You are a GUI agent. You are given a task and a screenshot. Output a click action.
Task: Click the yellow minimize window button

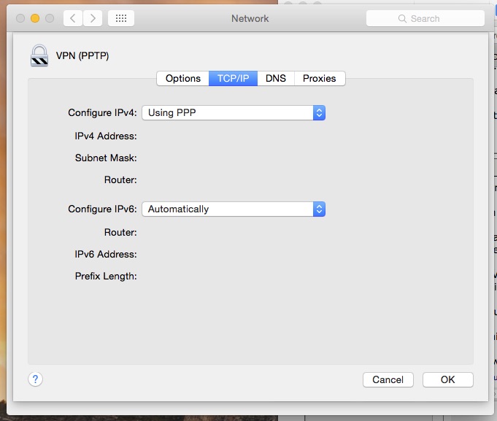[35, 18]
